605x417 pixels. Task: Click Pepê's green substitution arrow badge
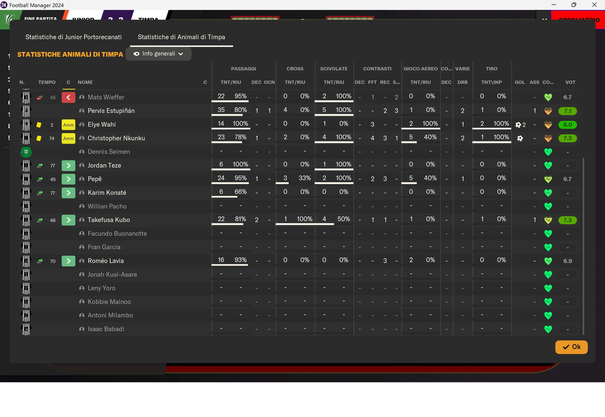[68, 179]
